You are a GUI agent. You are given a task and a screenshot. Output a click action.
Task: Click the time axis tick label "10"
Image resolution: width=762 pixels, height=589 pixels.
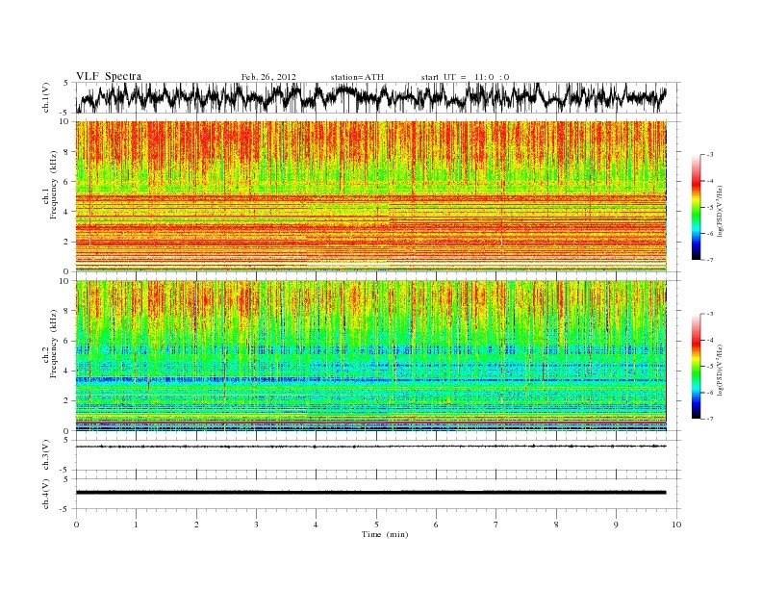tap(676, 525)
